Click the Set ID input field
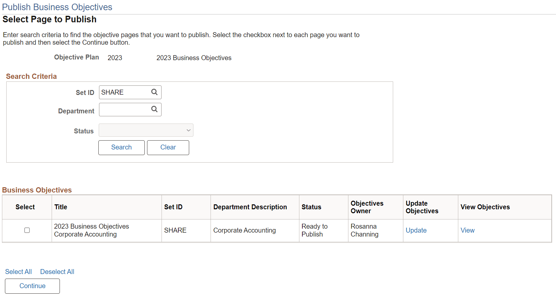 pyautogui.click(x=125, y=92)
